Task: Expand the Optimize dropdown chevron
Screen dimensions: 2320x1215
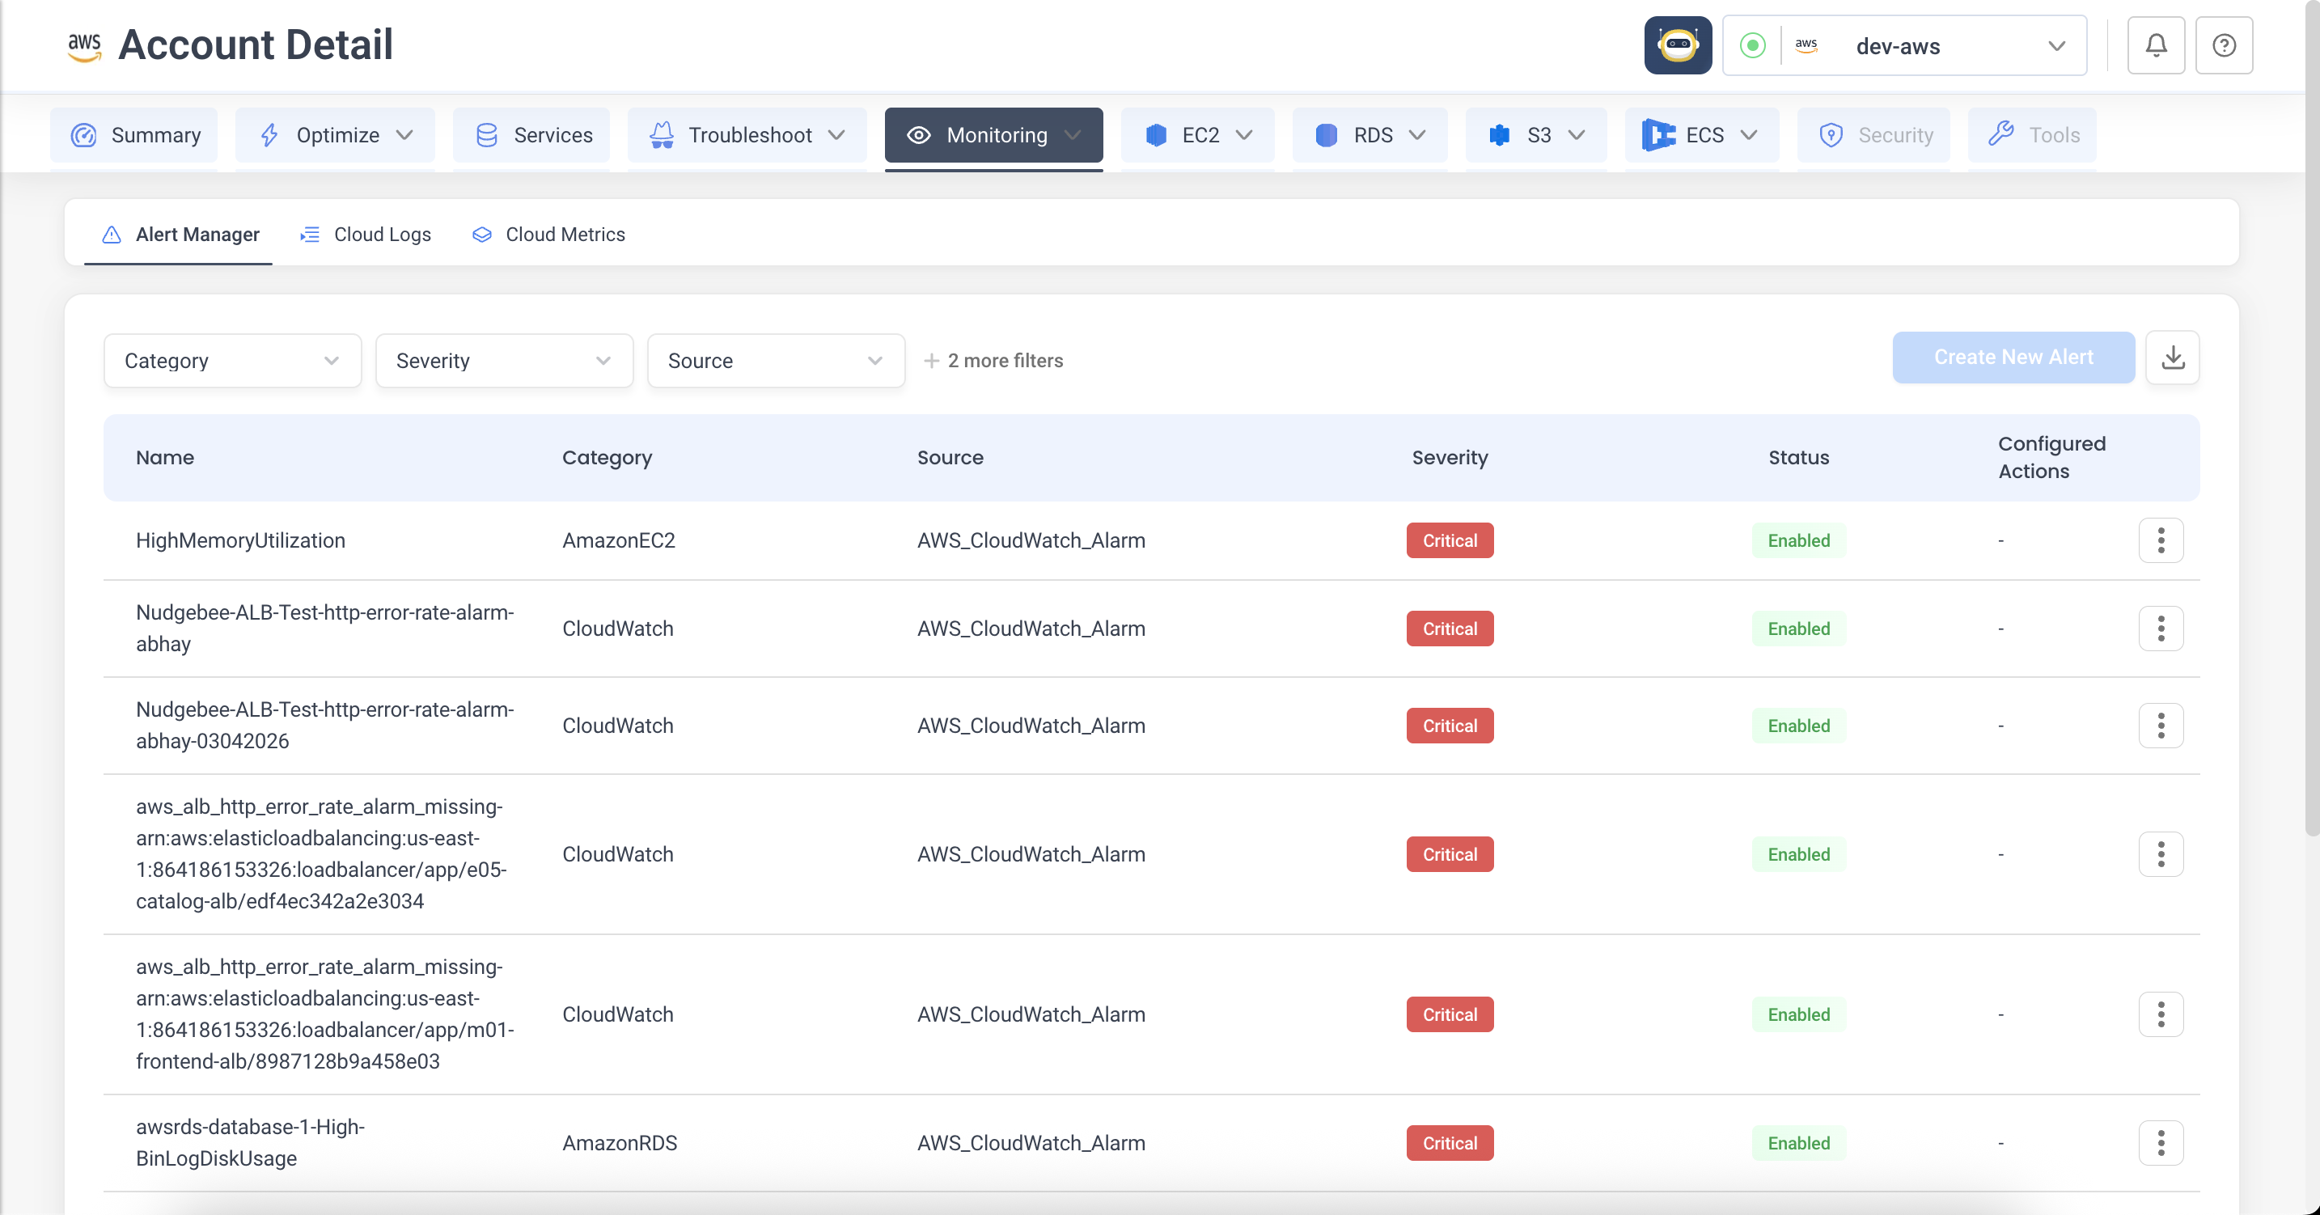Action: pyautogui.click(x=404, y=135)
